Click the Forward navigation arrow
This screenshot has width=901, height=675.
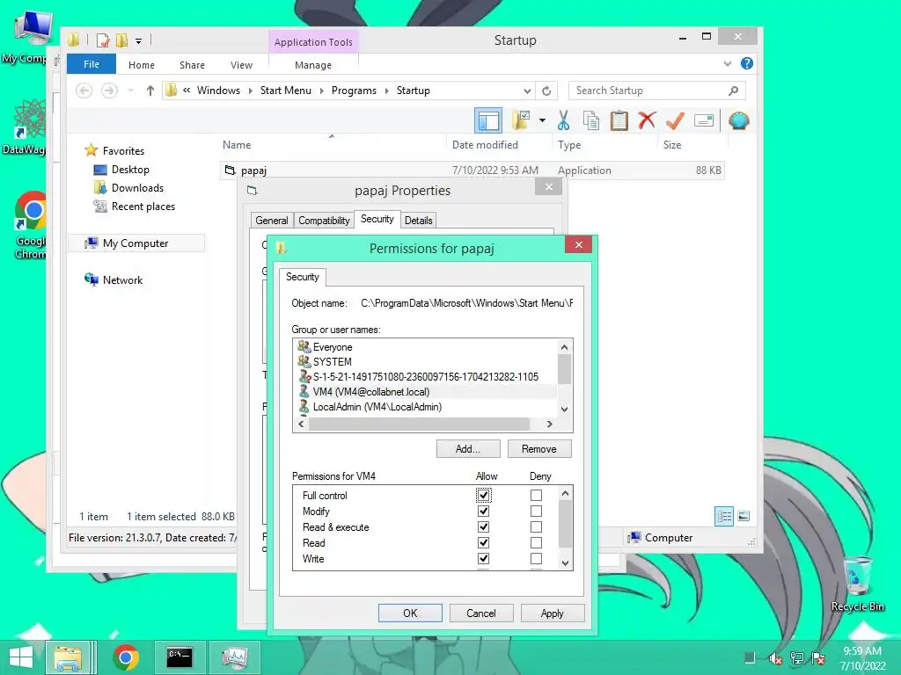pos(109,91)
